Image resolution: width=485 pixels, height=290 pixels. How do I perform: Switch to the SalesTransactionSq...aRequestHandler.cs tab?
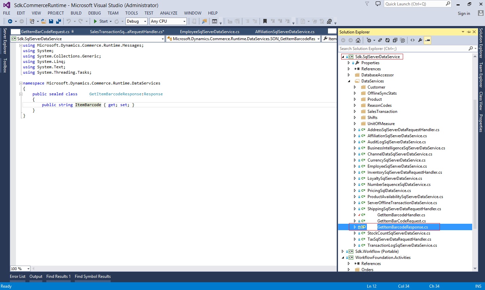[127, 32]
